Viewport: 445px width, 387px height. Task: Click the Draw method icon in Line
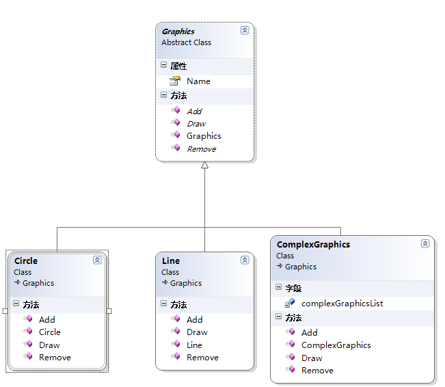(175, 331)
